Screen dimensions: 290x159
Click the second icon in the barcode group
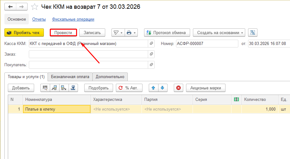point(54,88)
